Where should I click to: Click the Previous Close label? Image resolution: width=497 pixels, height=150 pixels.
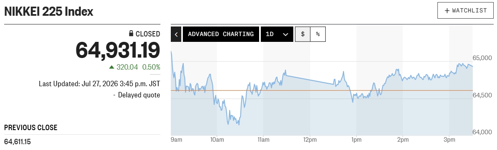click(31, 128)
